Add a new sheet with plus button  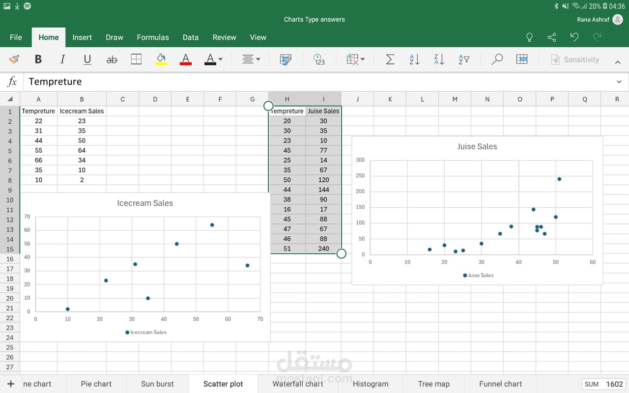11,384
